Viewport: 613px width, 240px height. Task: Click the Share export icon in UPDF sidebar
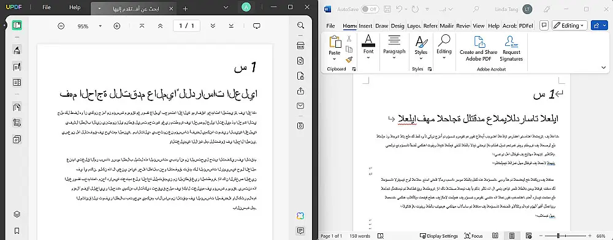[300, 91]
